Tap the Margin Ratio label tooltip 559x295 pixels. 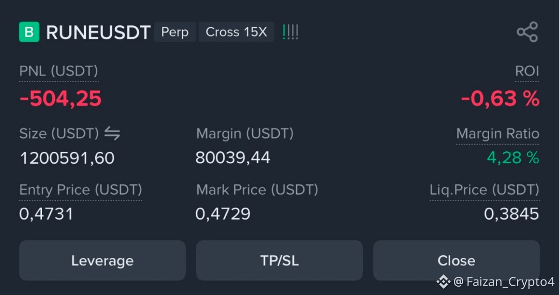498,134
